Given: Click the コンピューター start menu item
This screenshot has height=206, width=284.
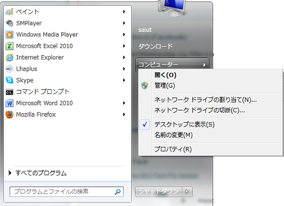Looking at the screenshot, I should [172, 65].
